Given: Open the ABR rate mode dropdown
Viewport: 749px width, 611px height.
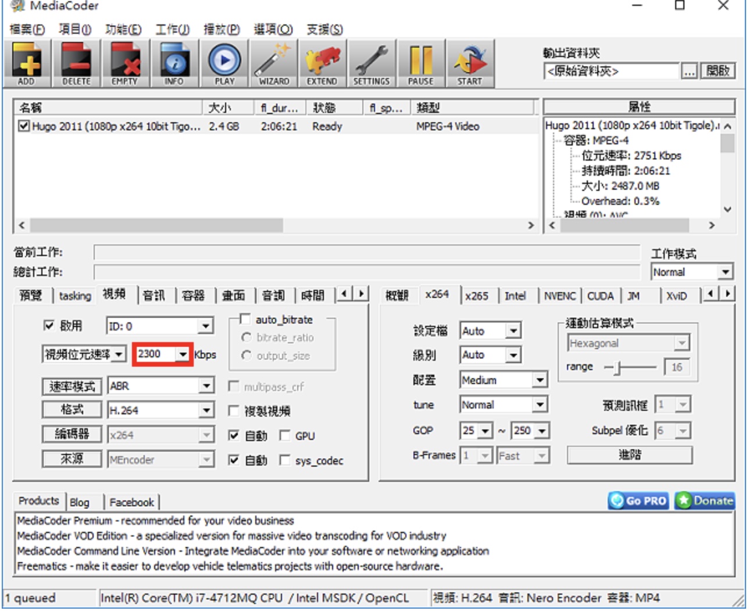Looking at the screenshot, I should click(x=160, y=386).
